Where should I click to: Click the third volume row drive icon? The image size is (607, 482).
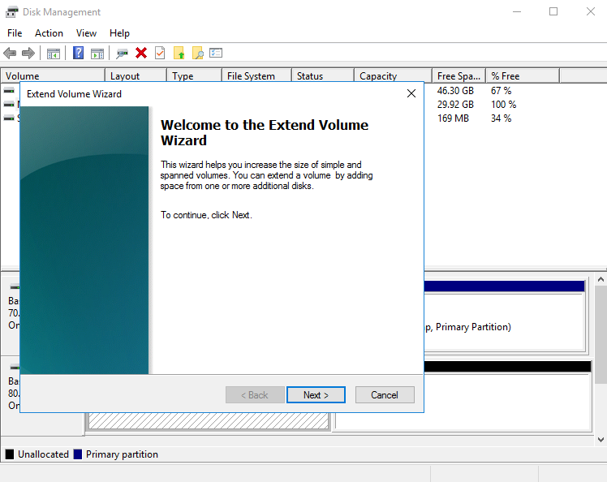[x=9, y=118]
